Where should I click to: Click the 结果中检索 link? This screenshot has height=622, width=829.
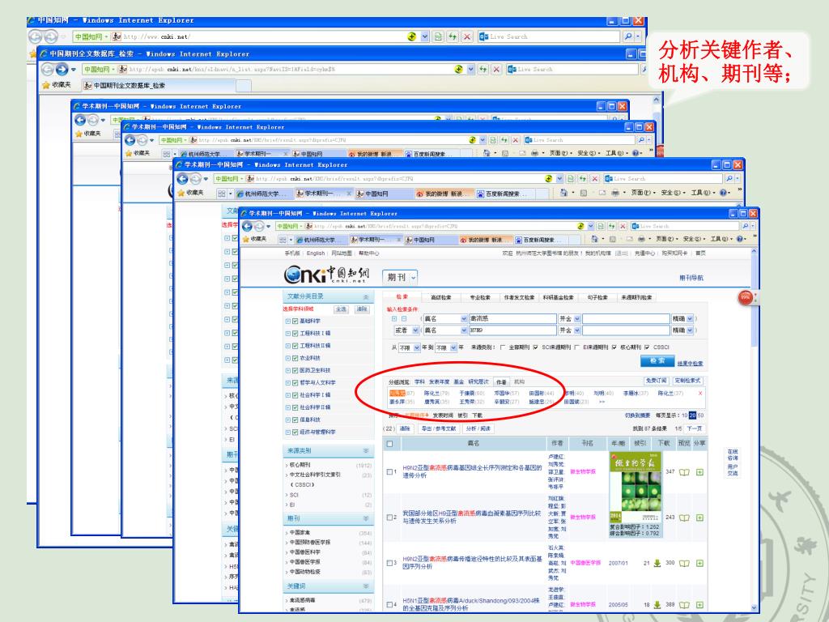coord(690,364)
